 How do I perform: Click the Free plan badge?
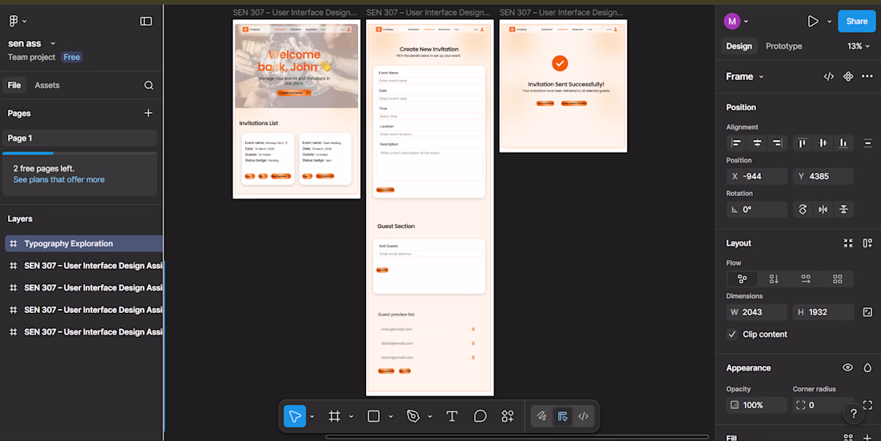click(71, 58)
